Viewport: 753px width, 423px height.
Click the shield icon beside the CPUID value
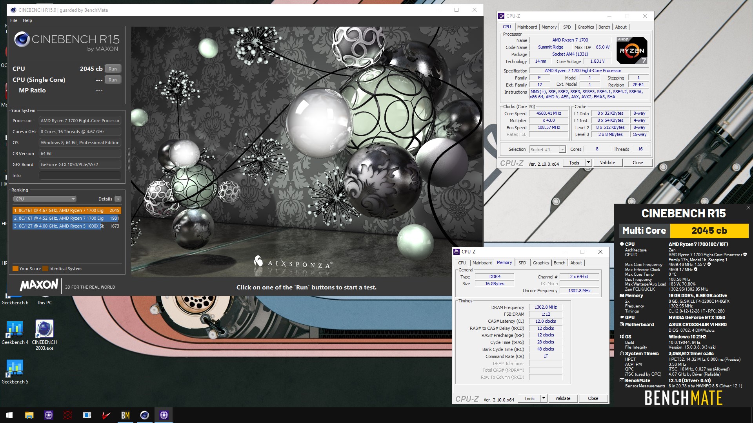[745, 255]
